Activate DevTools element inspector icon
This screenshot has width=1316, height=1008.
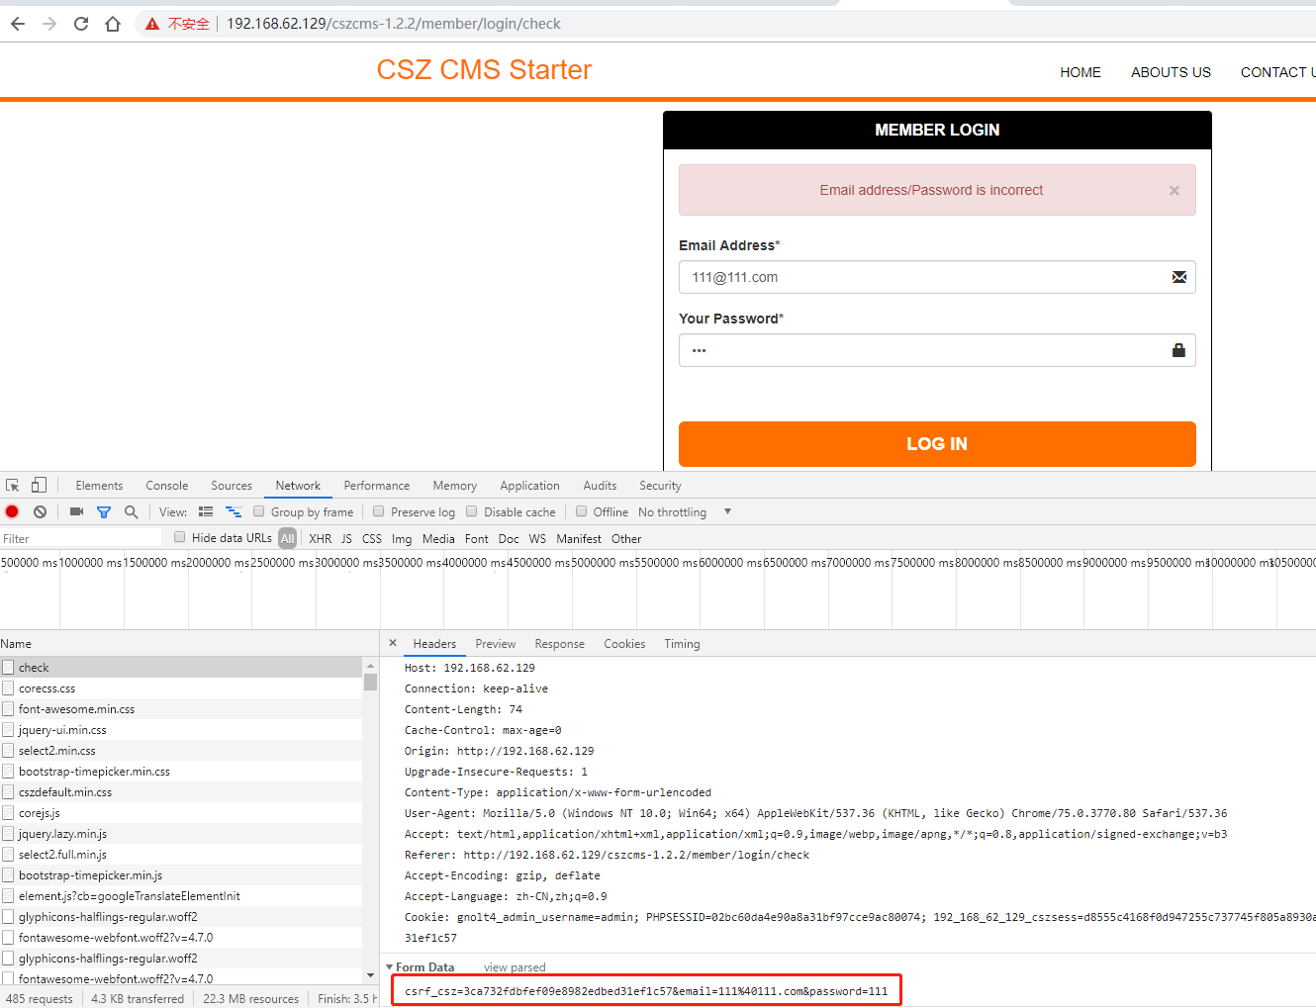(x=13, y=486)
